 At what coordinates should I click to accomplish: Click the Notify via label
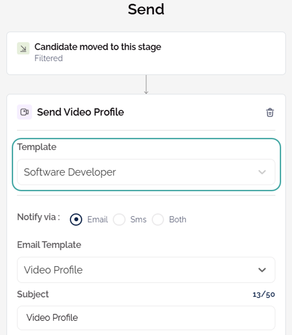pos(38,217)
